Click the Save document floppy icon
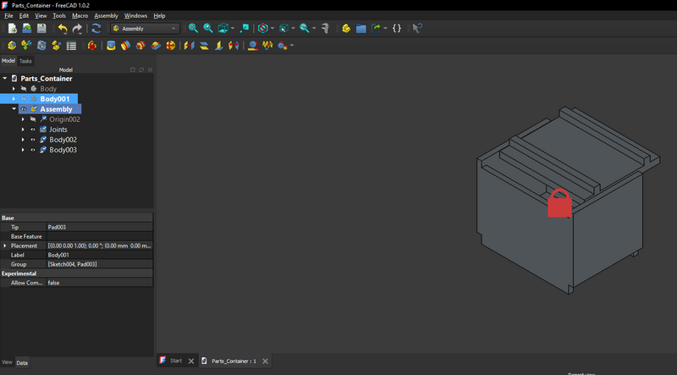 click(41, 28)
